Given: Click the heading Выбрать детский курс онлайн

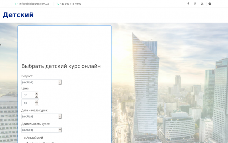Looking at the screenshot, I should coord(61,66).
